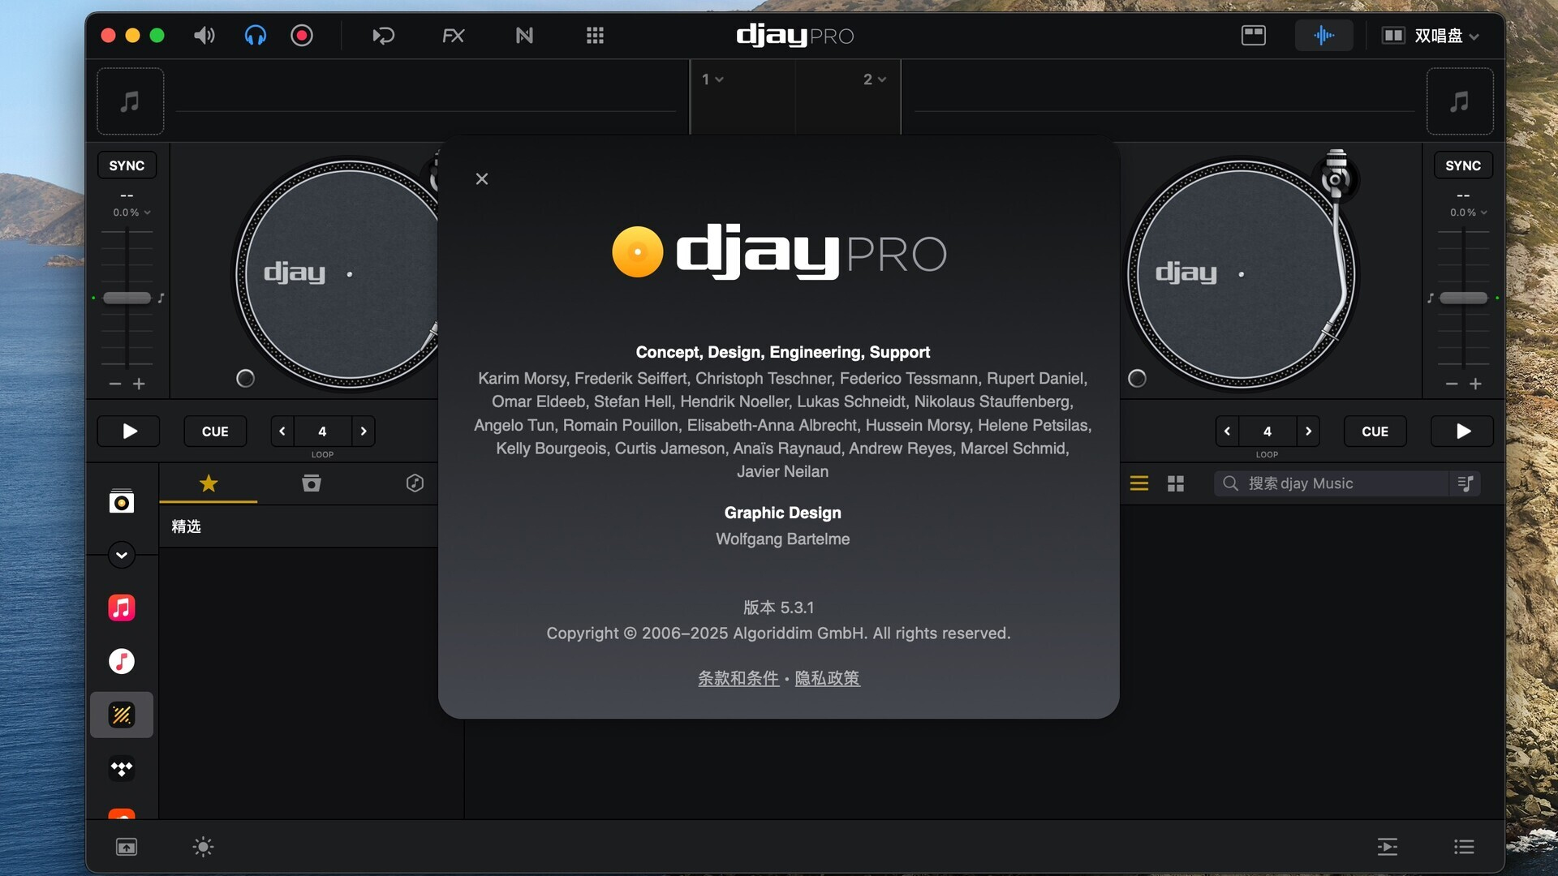
Task: Open the deck 1 selector dropdown
Action: 712,79
